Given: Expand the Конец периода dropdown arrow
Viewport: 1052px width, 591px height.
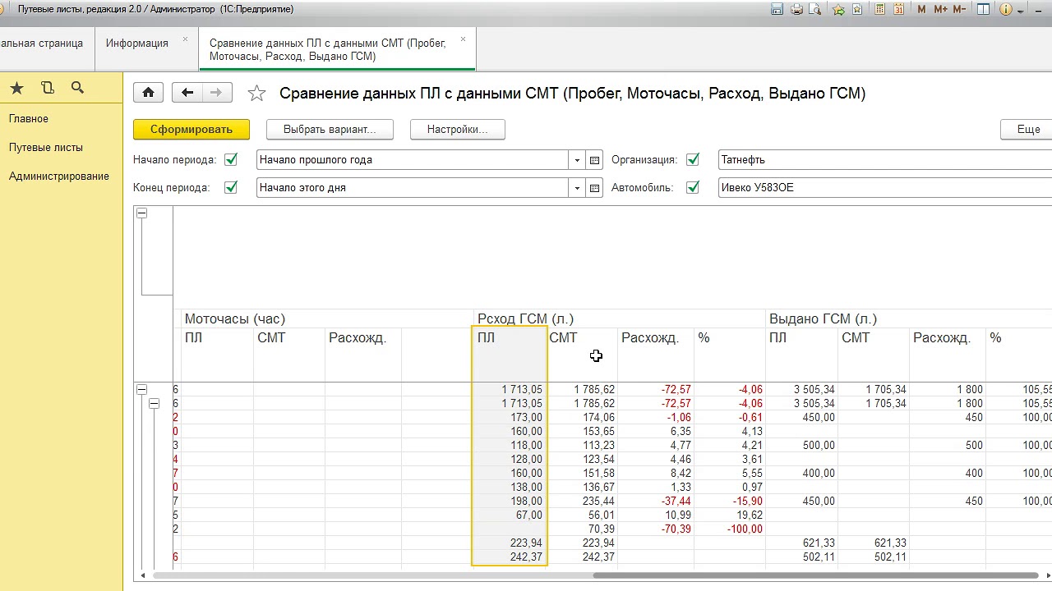Looking at the screenshot, I should click(x=577, y=188).
